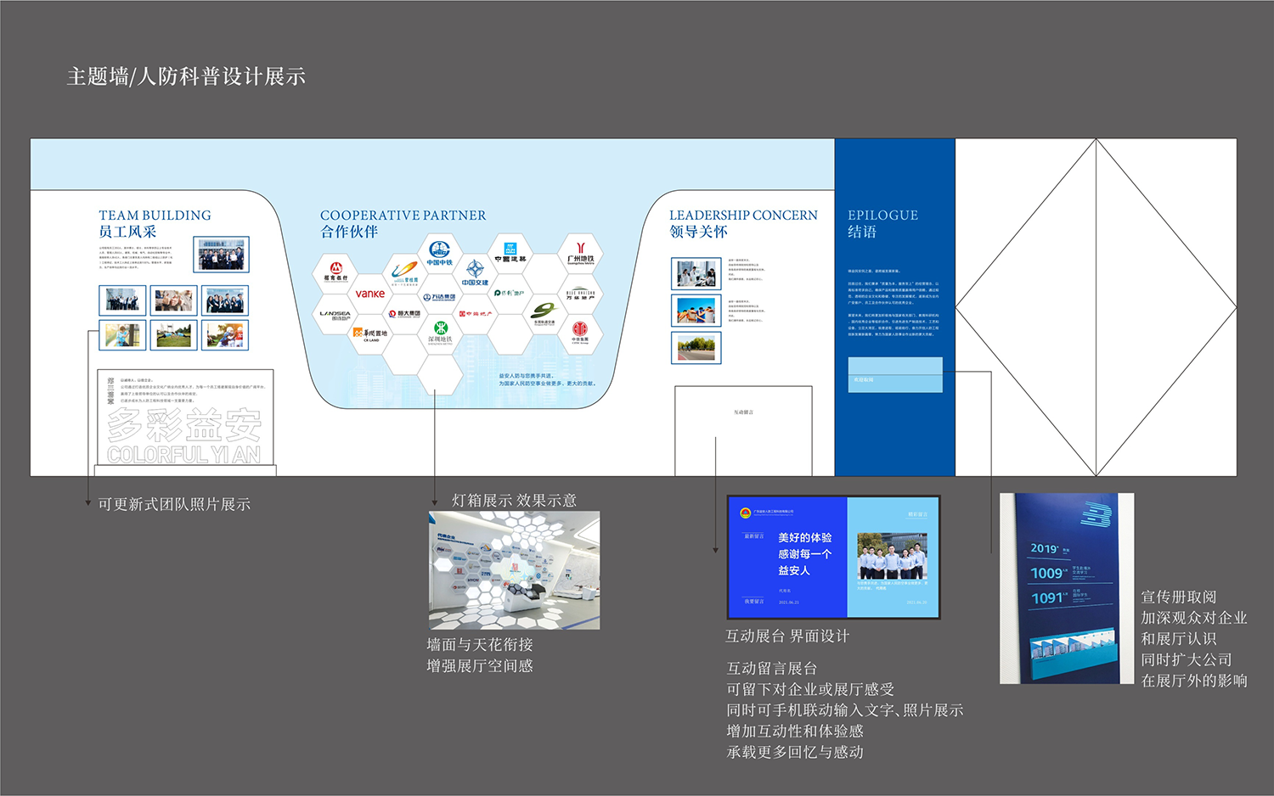Select the text 在展厅外的影响
Image resolution: width=1274 pixels, height=796 pixels.
coord(1194,681)
